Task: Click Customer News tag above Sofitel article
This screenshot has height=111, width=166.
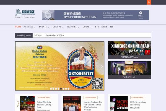Action: tap(44, 98)
